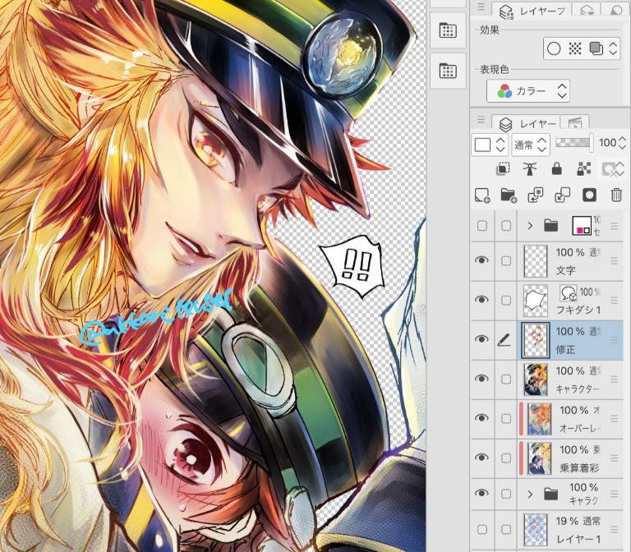Select the tone effect dotted icon
The image size is (631, 552).
(575, 48)
